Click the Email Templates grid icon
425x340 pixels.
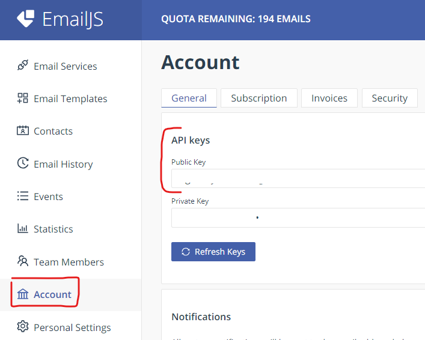[23, 98]
